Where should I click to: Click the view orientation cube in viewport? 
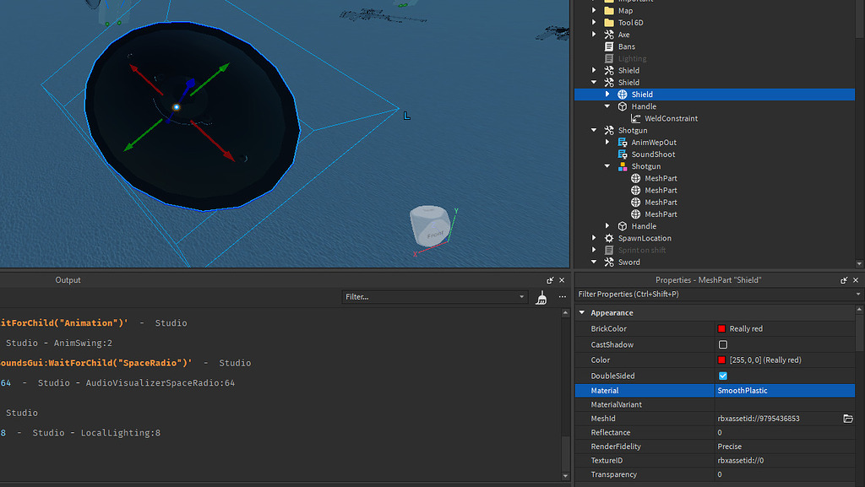tap(428, 226)
